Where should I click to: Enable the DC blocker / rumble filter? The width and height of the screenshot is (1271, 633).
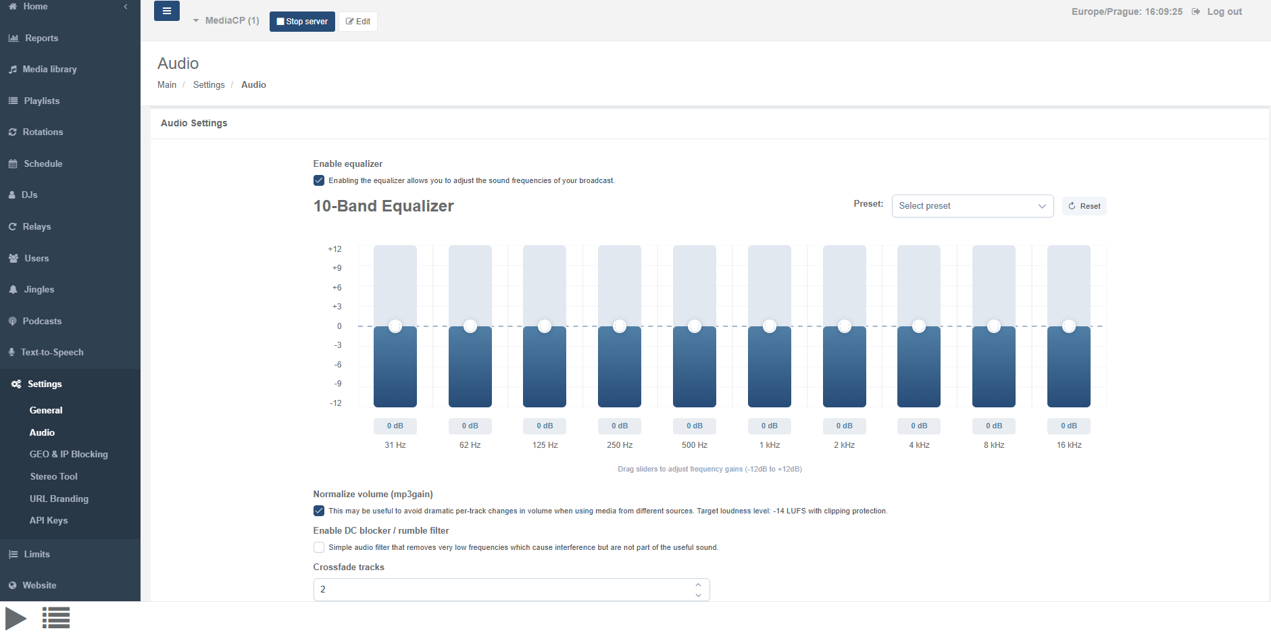319,547
